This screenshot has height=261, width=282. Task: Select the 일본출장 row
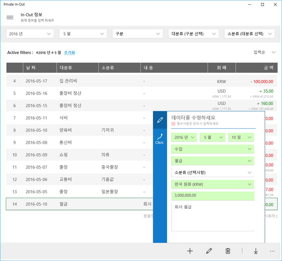(x=80, y=192)
